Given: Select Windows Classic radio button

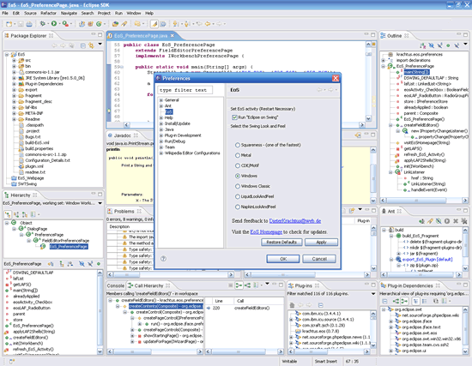Looking at the screenshot, I should pyautogui.click(x=238, y=186).
